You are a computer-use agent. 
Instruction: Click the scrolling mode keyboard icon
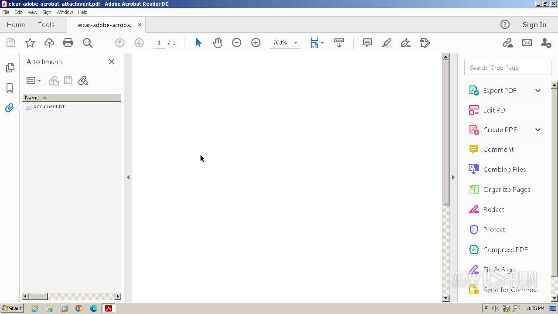click(339, 43)
